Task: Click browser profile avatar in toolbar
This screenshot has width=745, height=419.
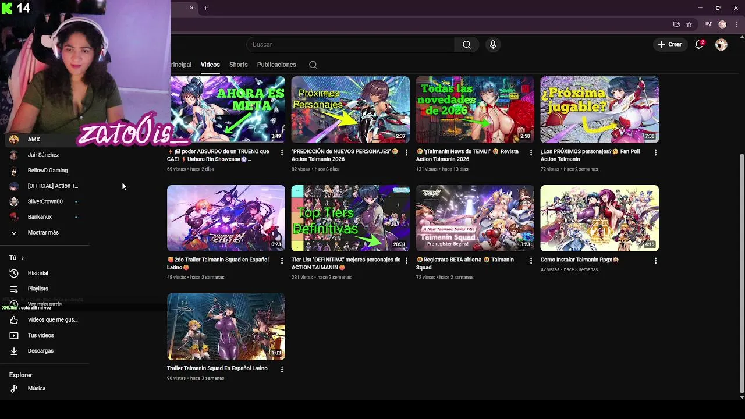Action: point(722,24)
